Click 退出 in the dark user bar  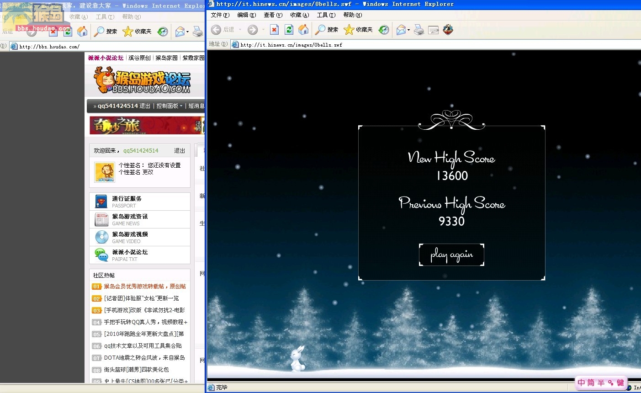[x=145, y=106]
